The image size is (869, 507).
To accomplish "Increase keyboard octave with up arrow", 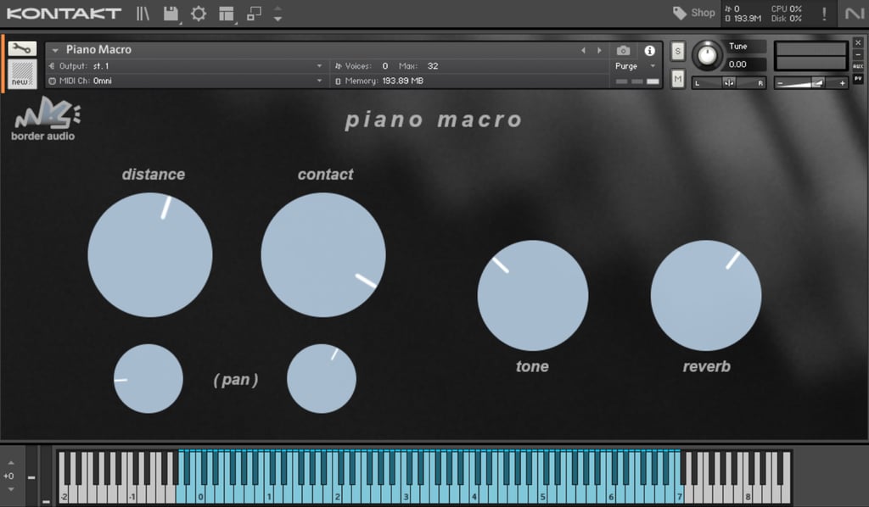I will 10,463.
